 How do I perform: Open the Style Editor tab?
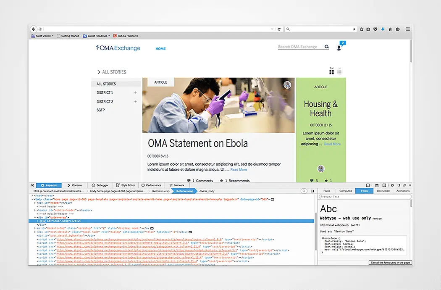pos(126,185)
